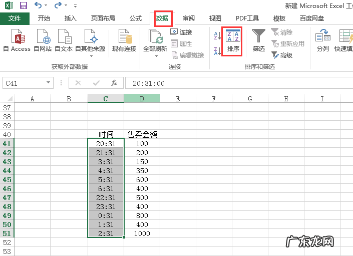Click Text to Columns (分列) icon
The height and width of the screenshot is (256, 353).
(x=323, y=41)
